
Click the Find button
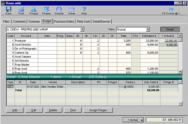point(73,110)
